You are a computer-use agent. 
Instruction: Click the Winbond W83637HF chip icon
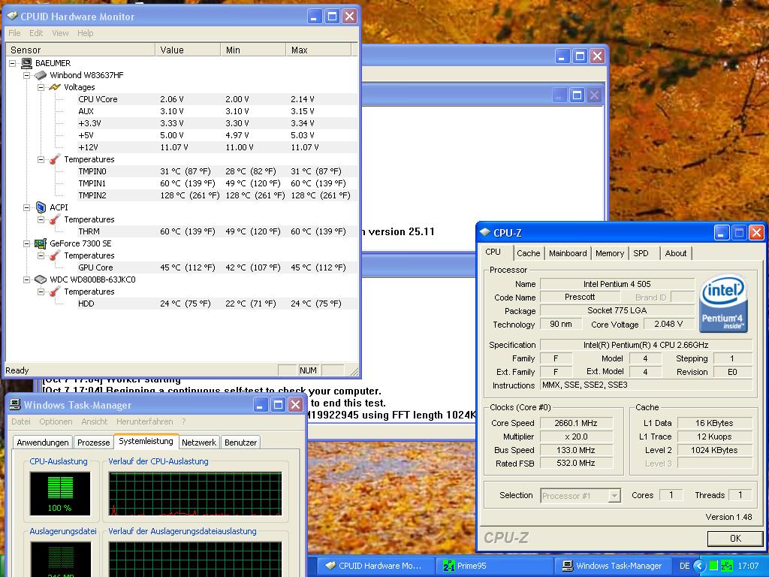point(41,75)
